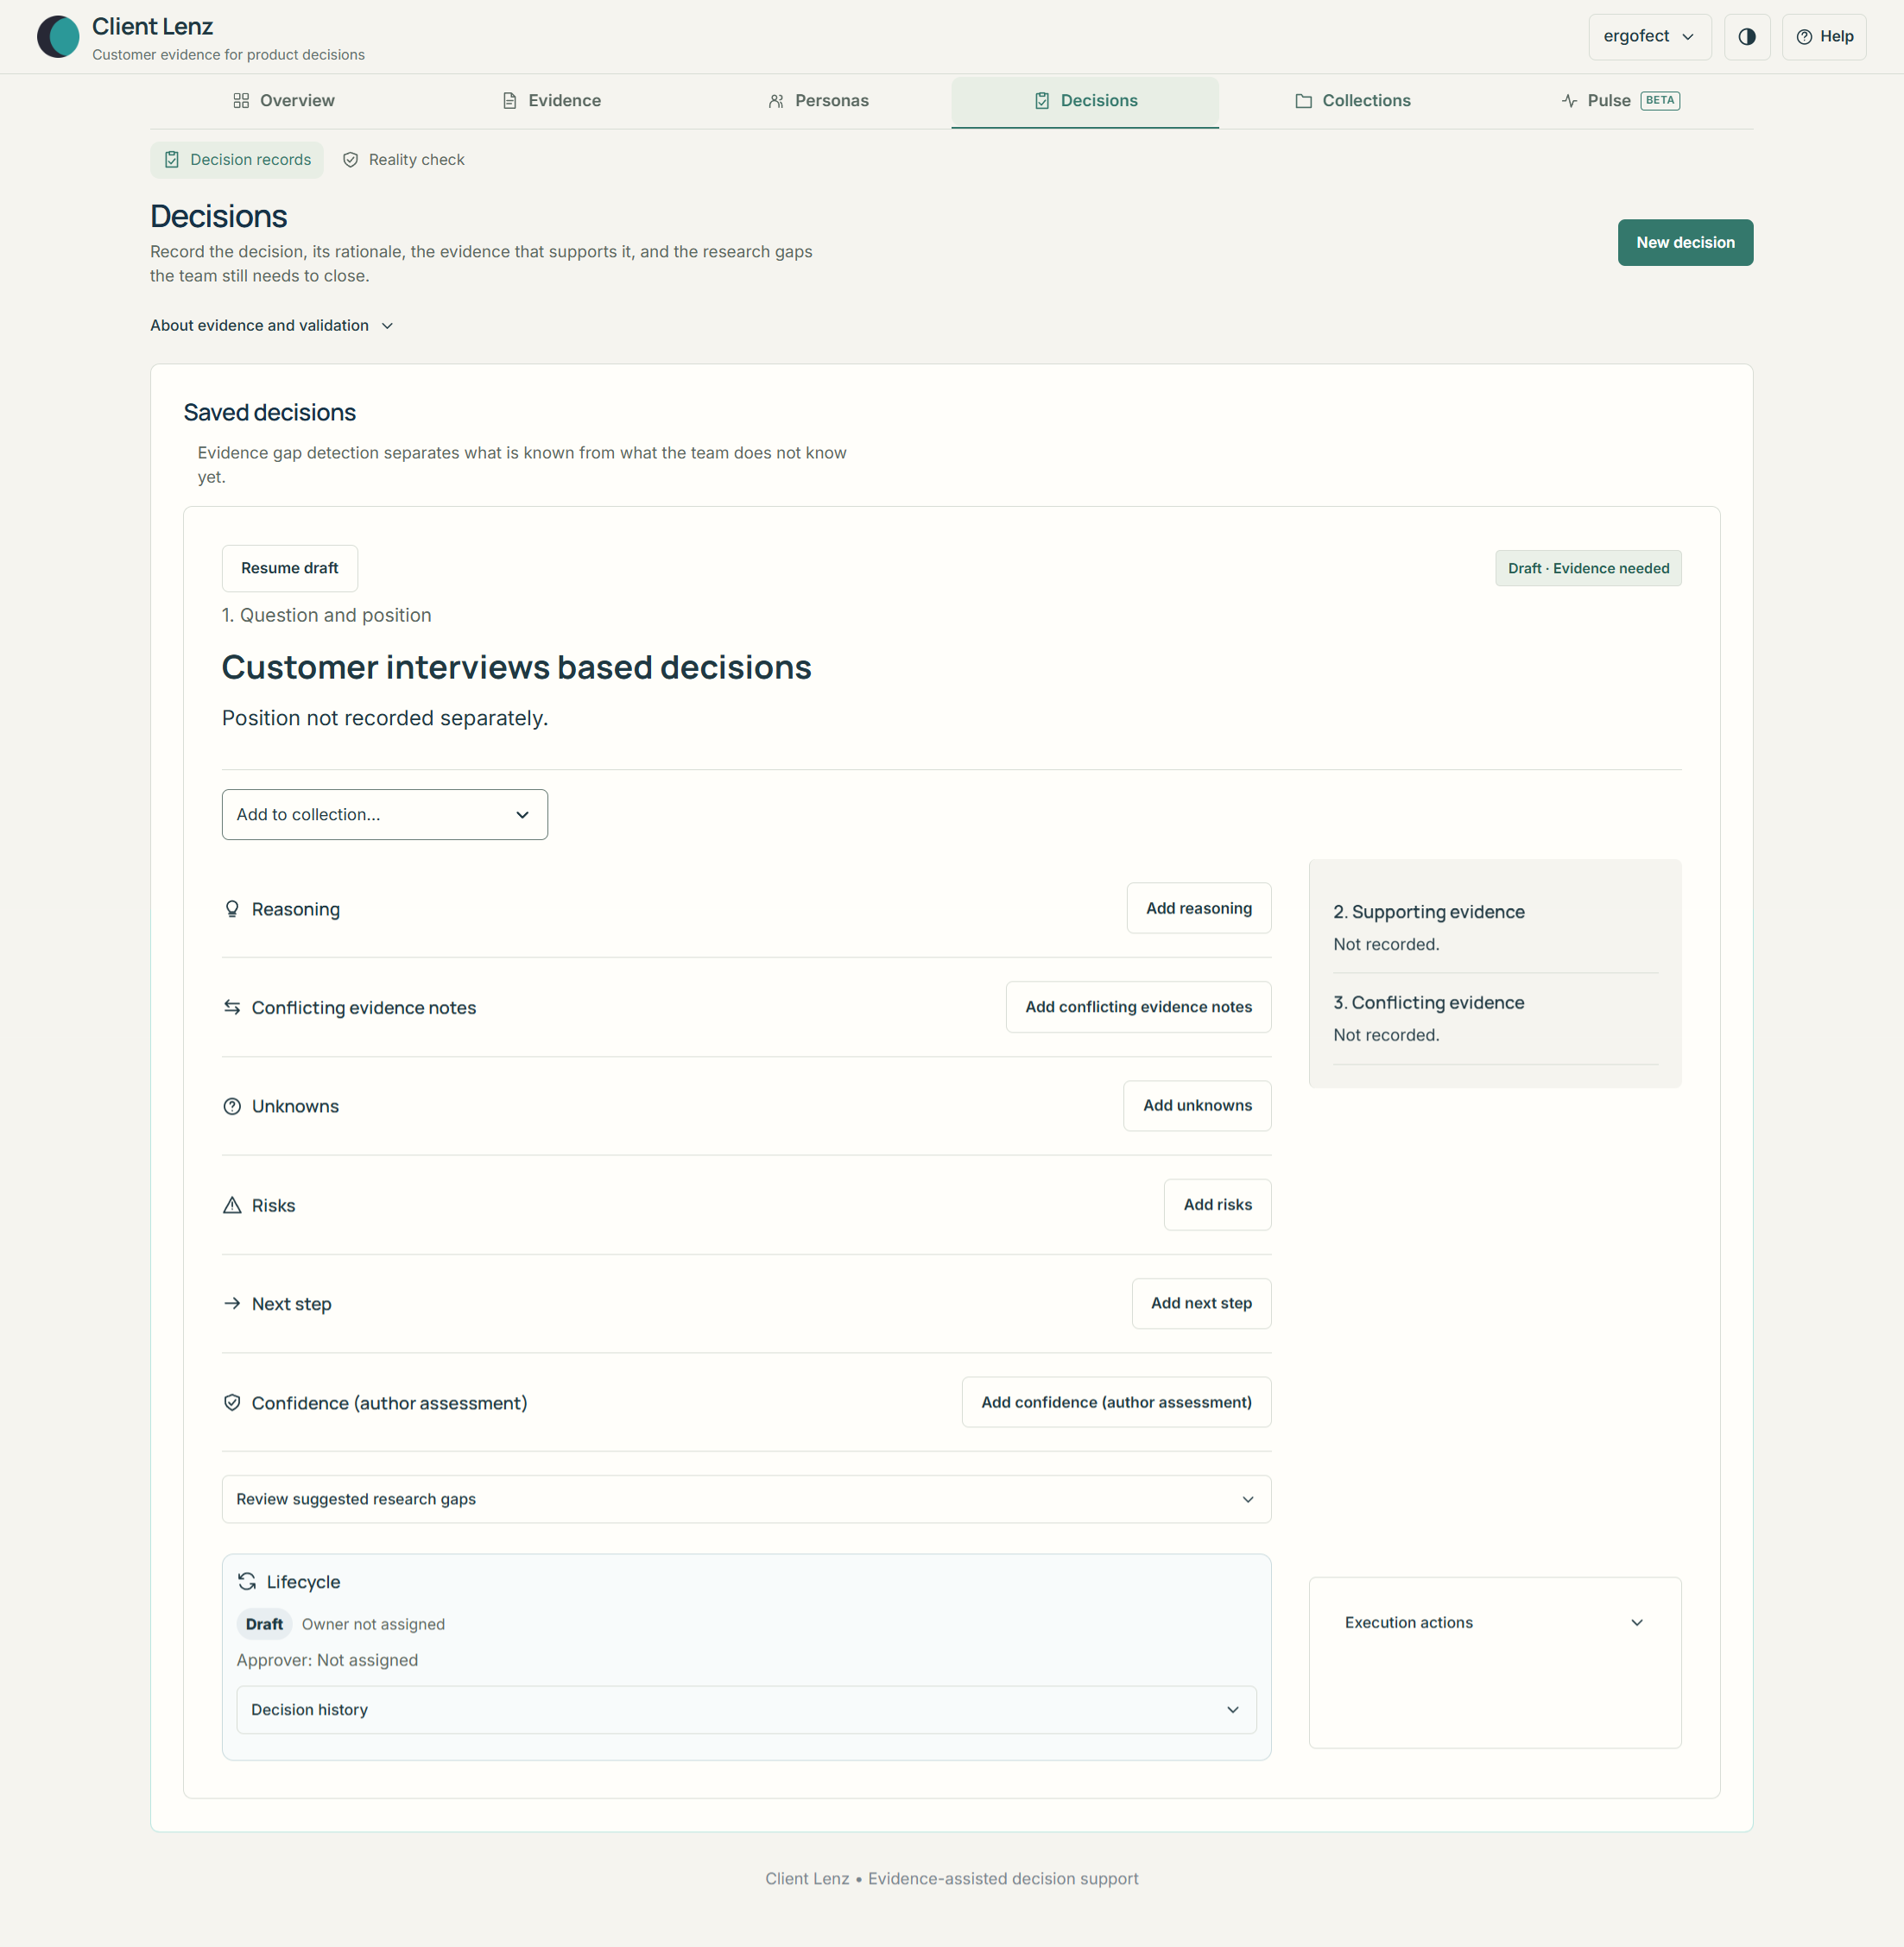Click the Evidence document icon
The width and height of the screenshot is (1904, 1947).
[x=510, y=101]
